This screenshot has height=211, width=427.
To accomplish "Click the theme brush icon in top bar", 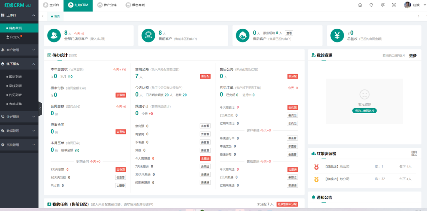I will [382, 5].
